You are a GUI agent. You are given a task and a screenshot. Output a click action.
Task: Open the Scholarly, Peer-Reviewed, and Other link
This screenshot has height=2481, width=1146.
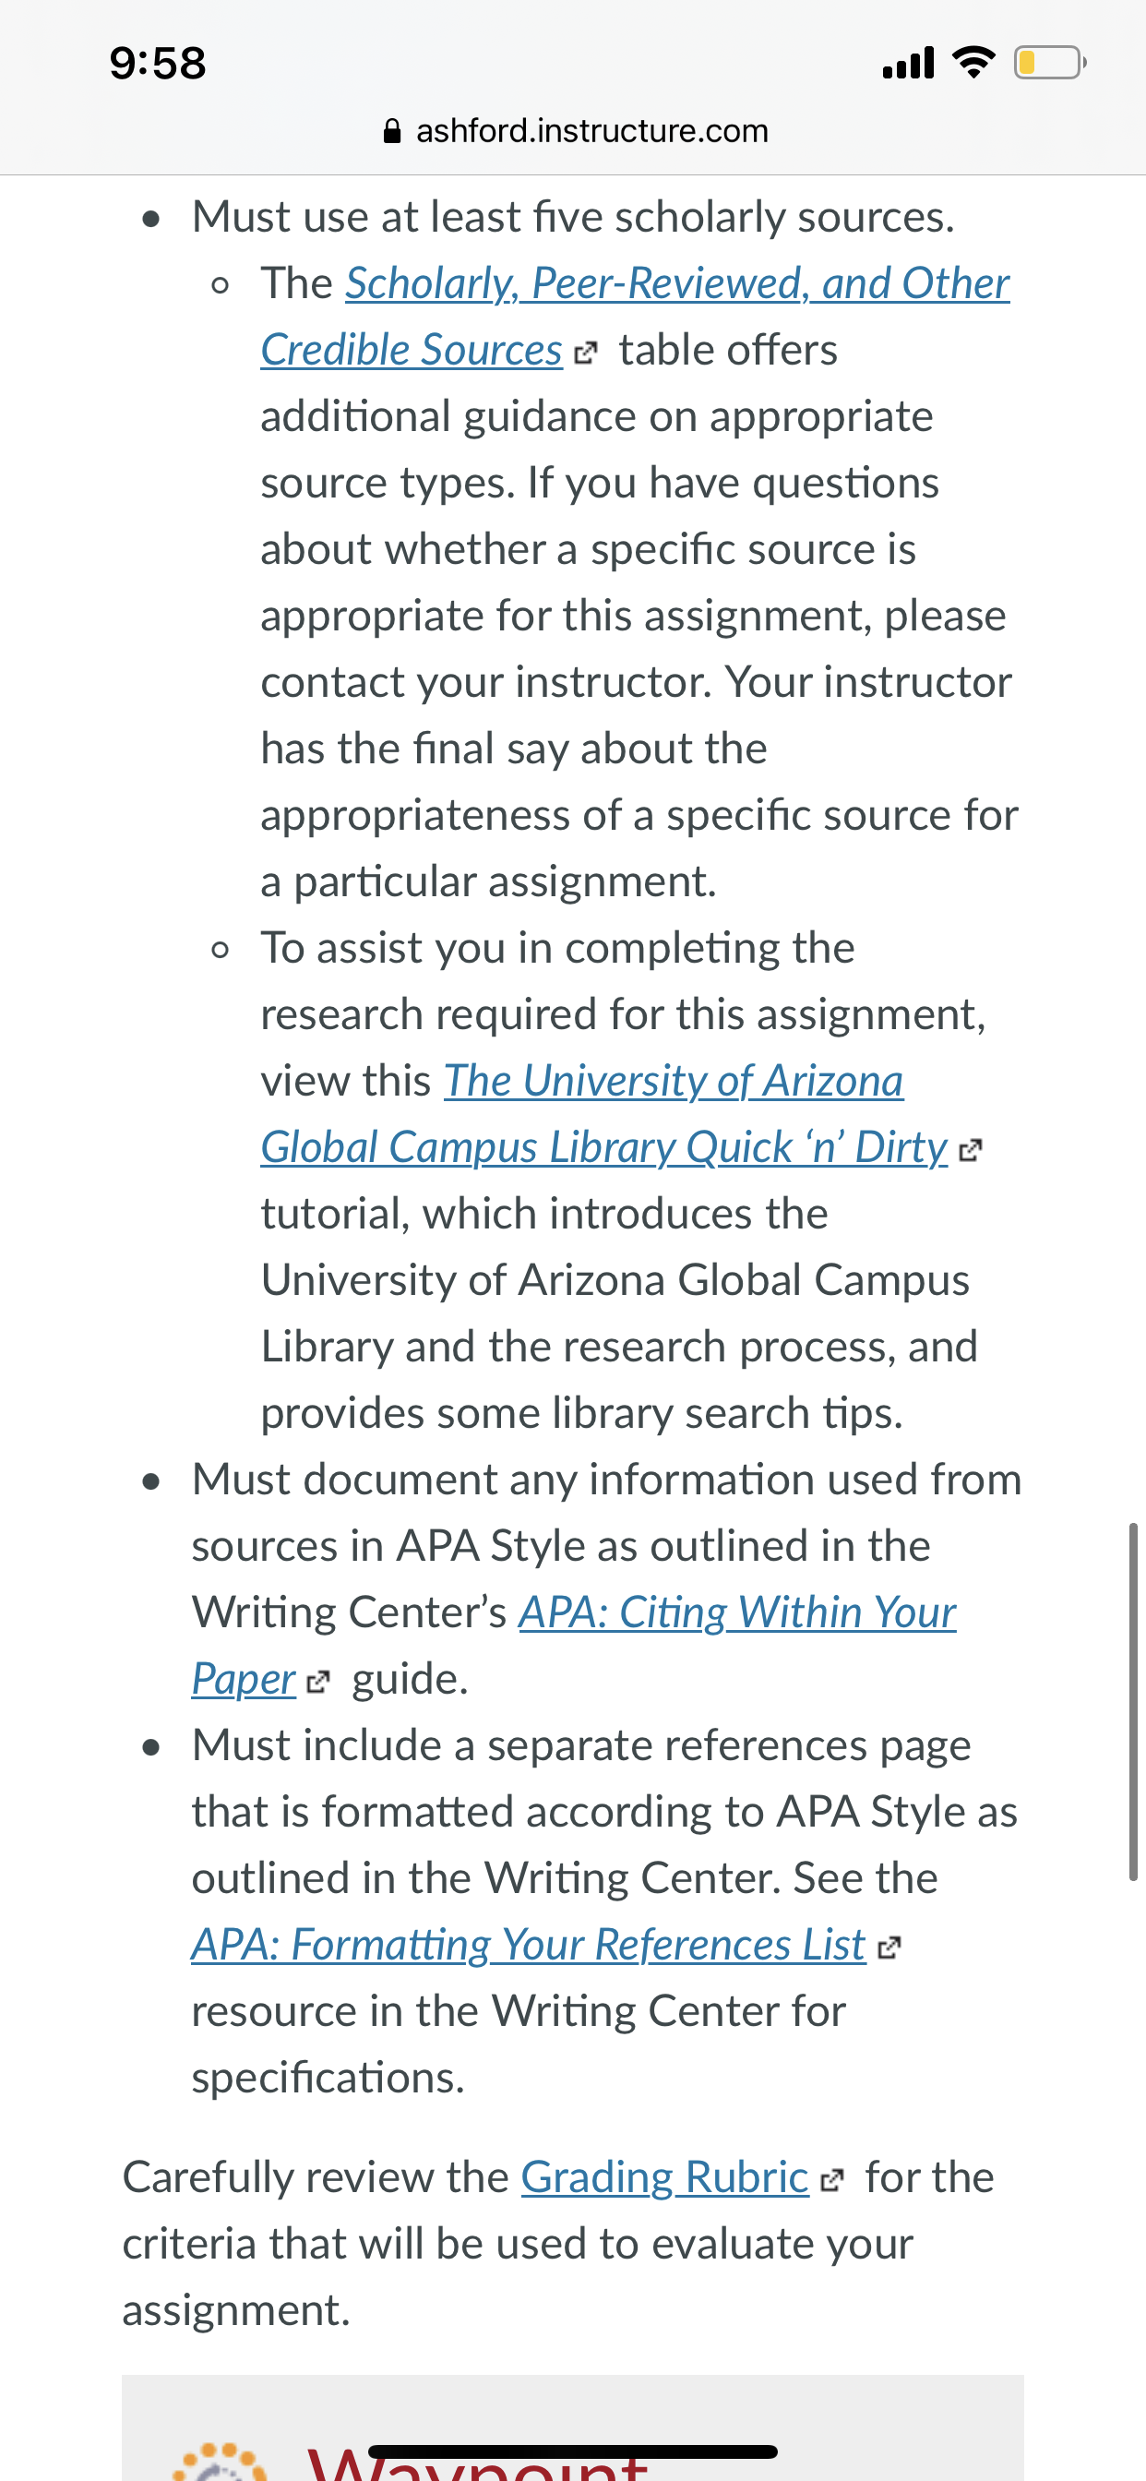coord(677,284)
